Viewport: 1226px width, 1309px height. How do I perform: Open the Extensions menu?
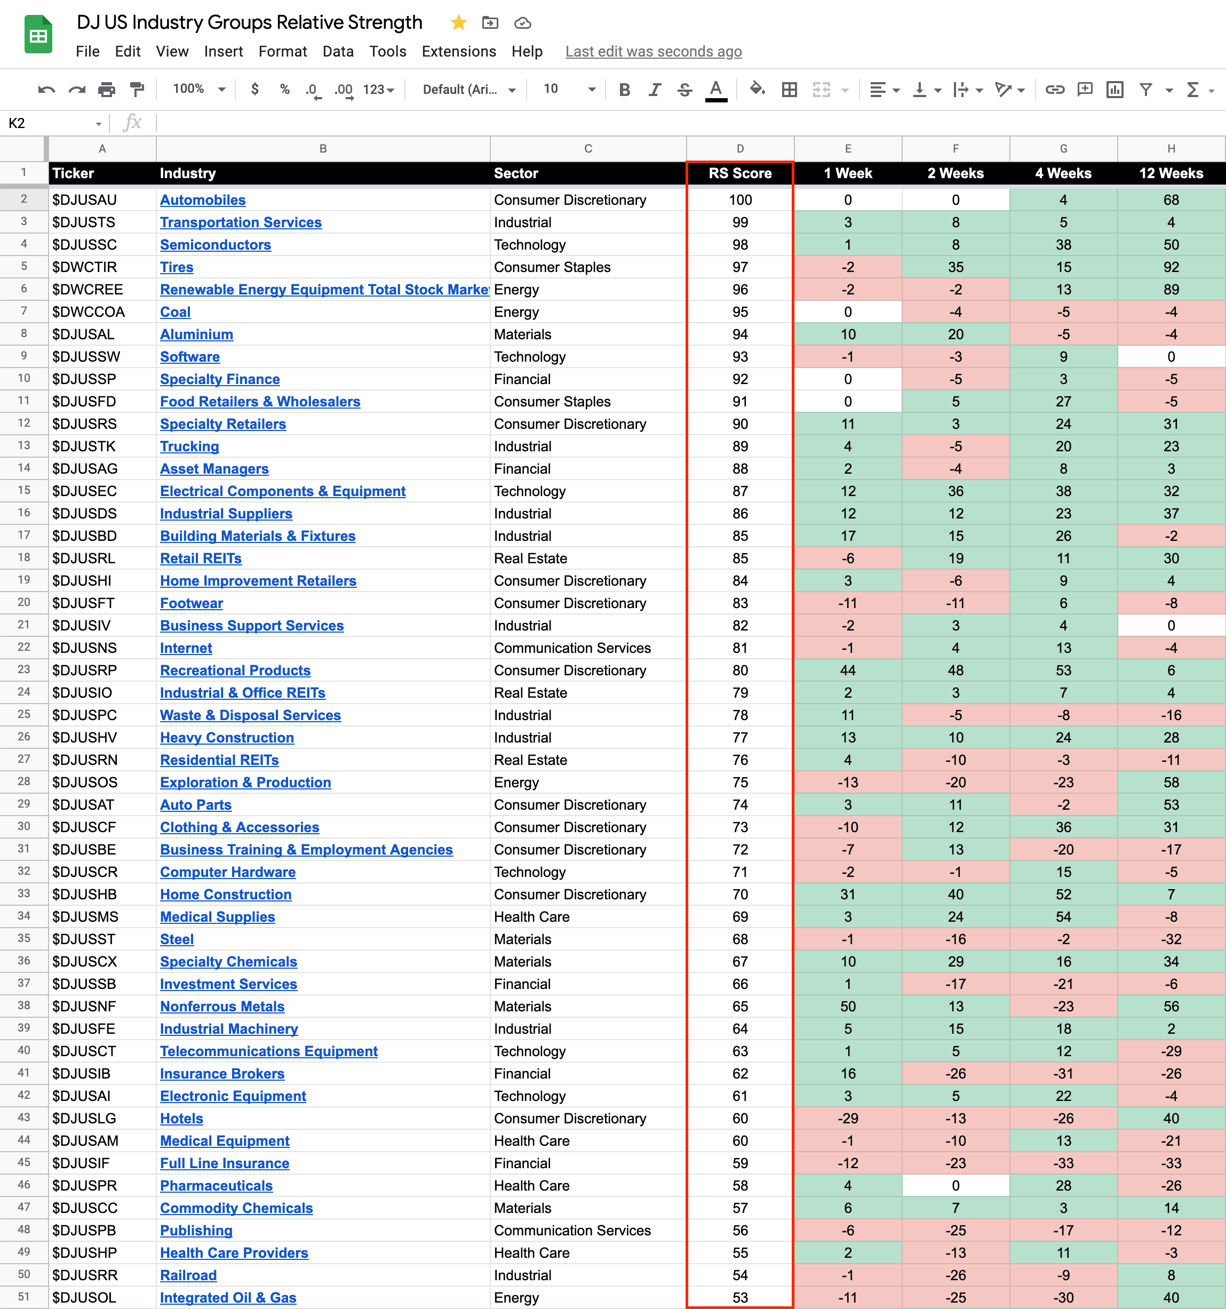tap(458, 51)
